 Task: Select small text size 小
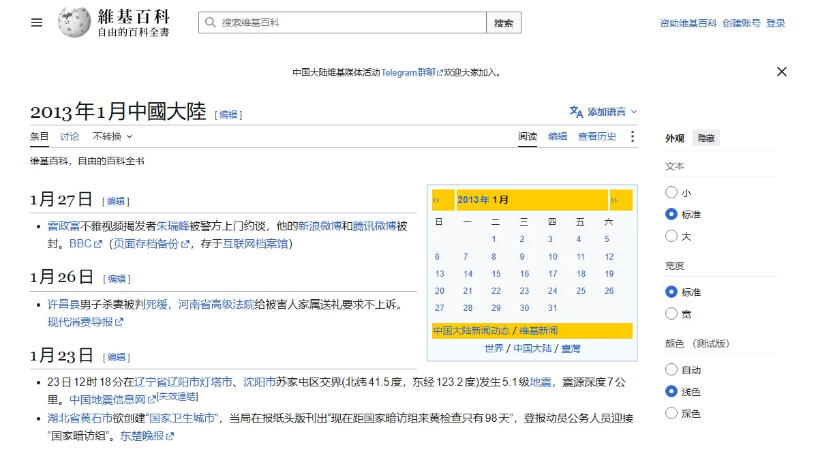tap(671, 193)
